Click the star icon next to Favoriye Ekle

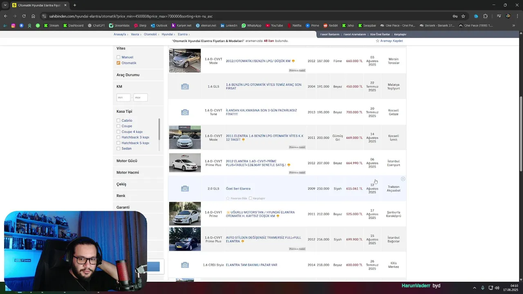point(228,198)
